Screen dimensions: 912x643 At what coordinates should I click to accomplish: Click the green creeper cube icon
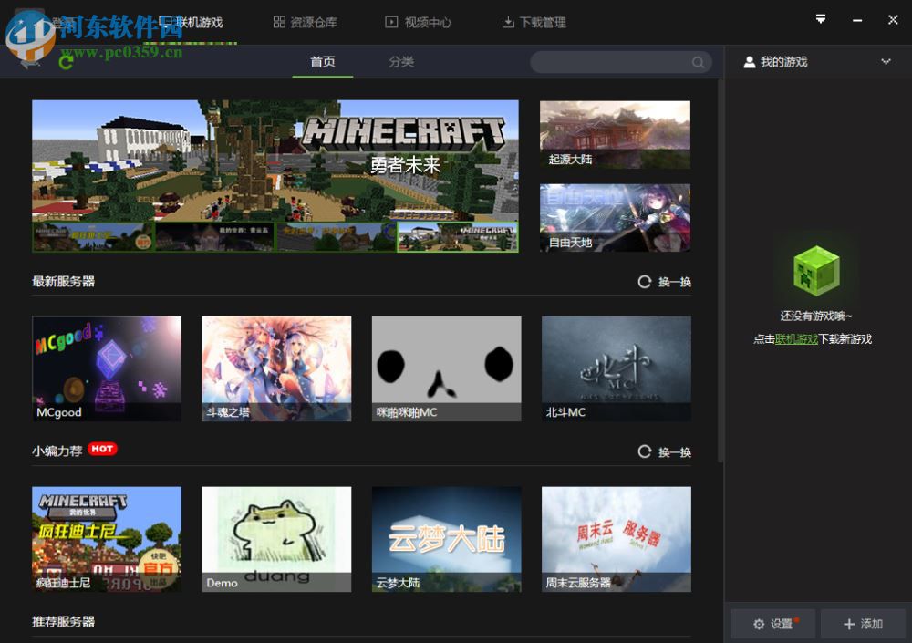pos(816,271)
